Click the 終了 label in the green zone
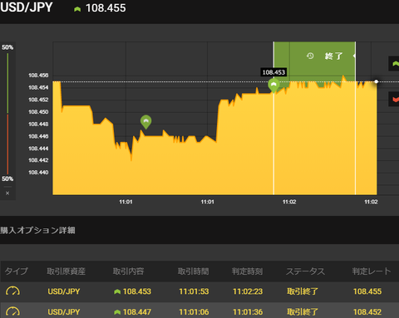Image resolution: width=399 pixels, height=318 pixels. (333, 56)
